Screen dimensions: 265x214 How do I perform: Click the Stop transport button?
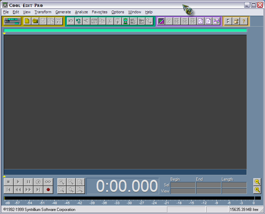pyautogui.click(x=9, y=182)
